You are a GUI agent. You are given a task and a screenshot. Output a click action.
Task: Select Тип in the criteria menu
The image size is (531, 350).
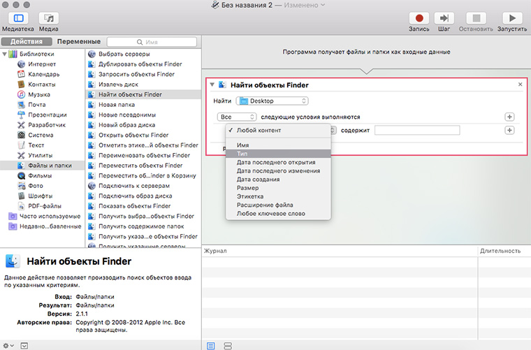tap(242, 154)
